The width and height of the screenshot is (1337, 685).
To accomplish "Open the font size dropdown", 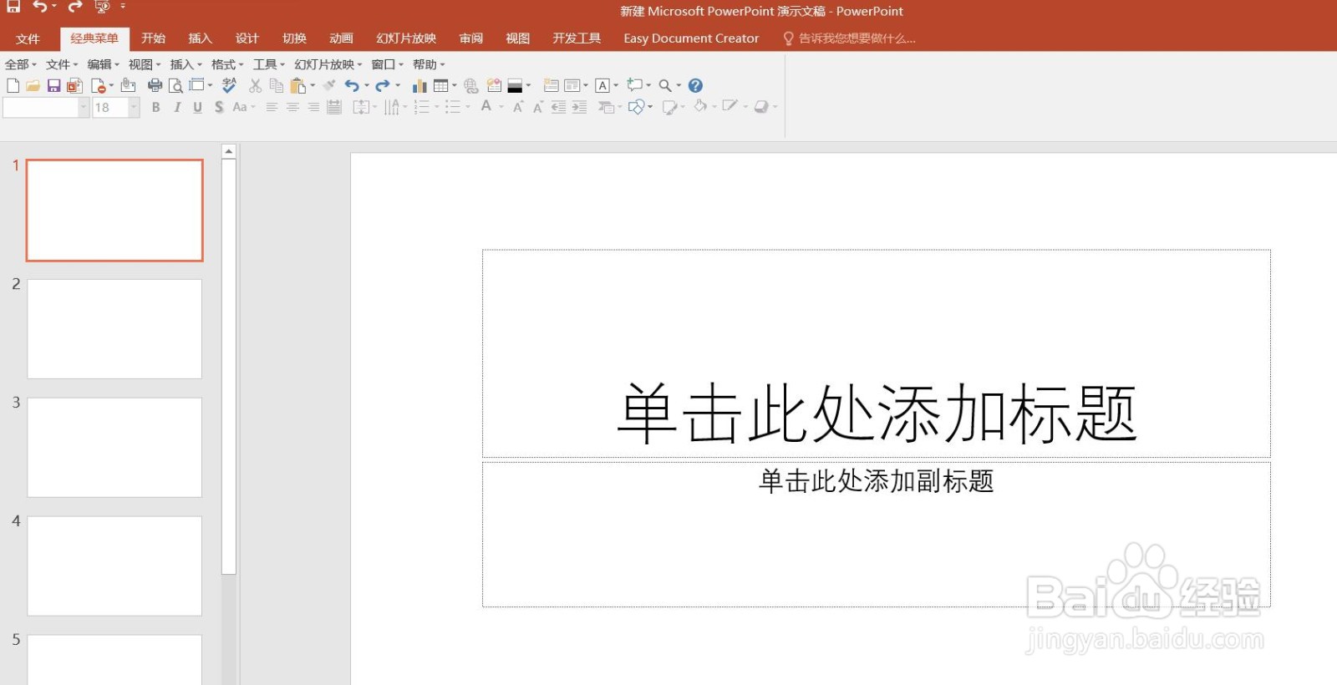I will (x=134, y=107).
